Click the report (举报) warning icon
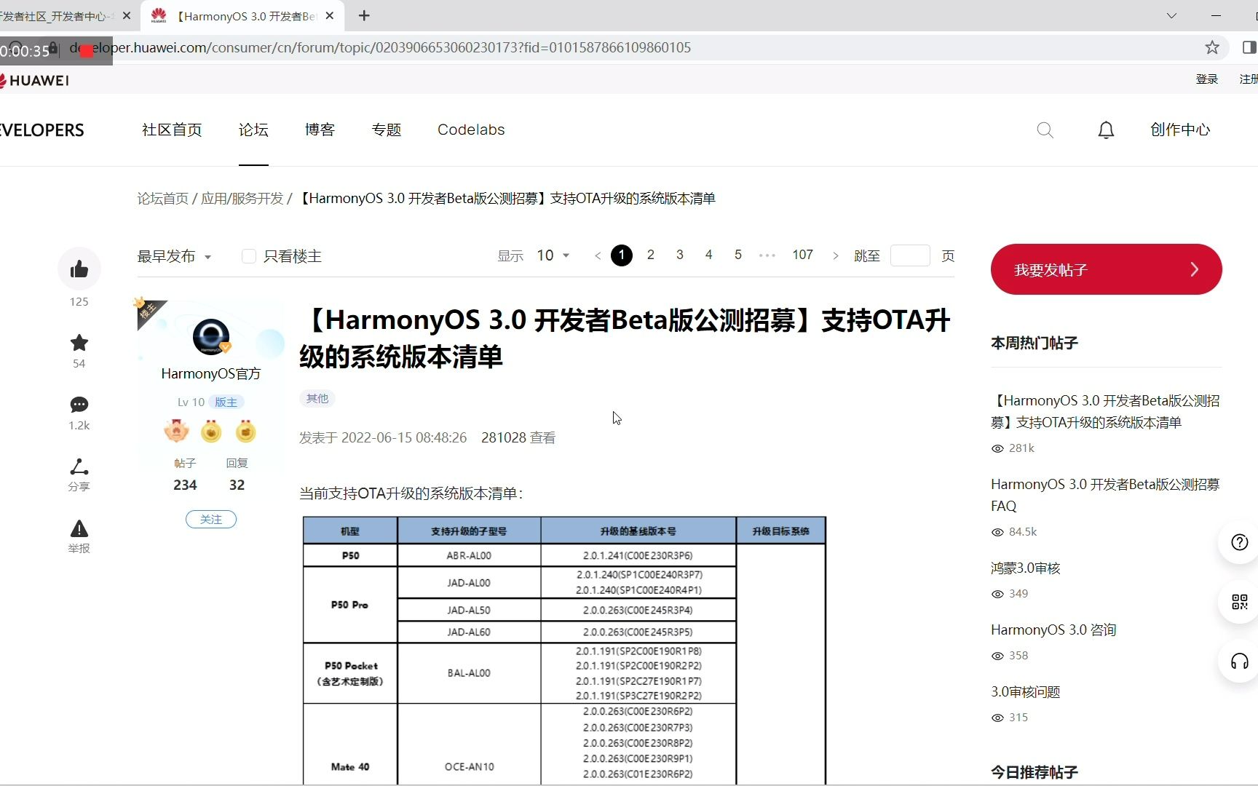Screen dimensions: 1258x786 point(79,528)
